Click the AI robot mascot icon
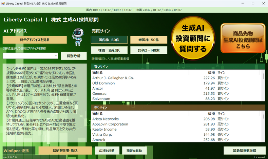The image size is (268, 159). coord(78,37)
